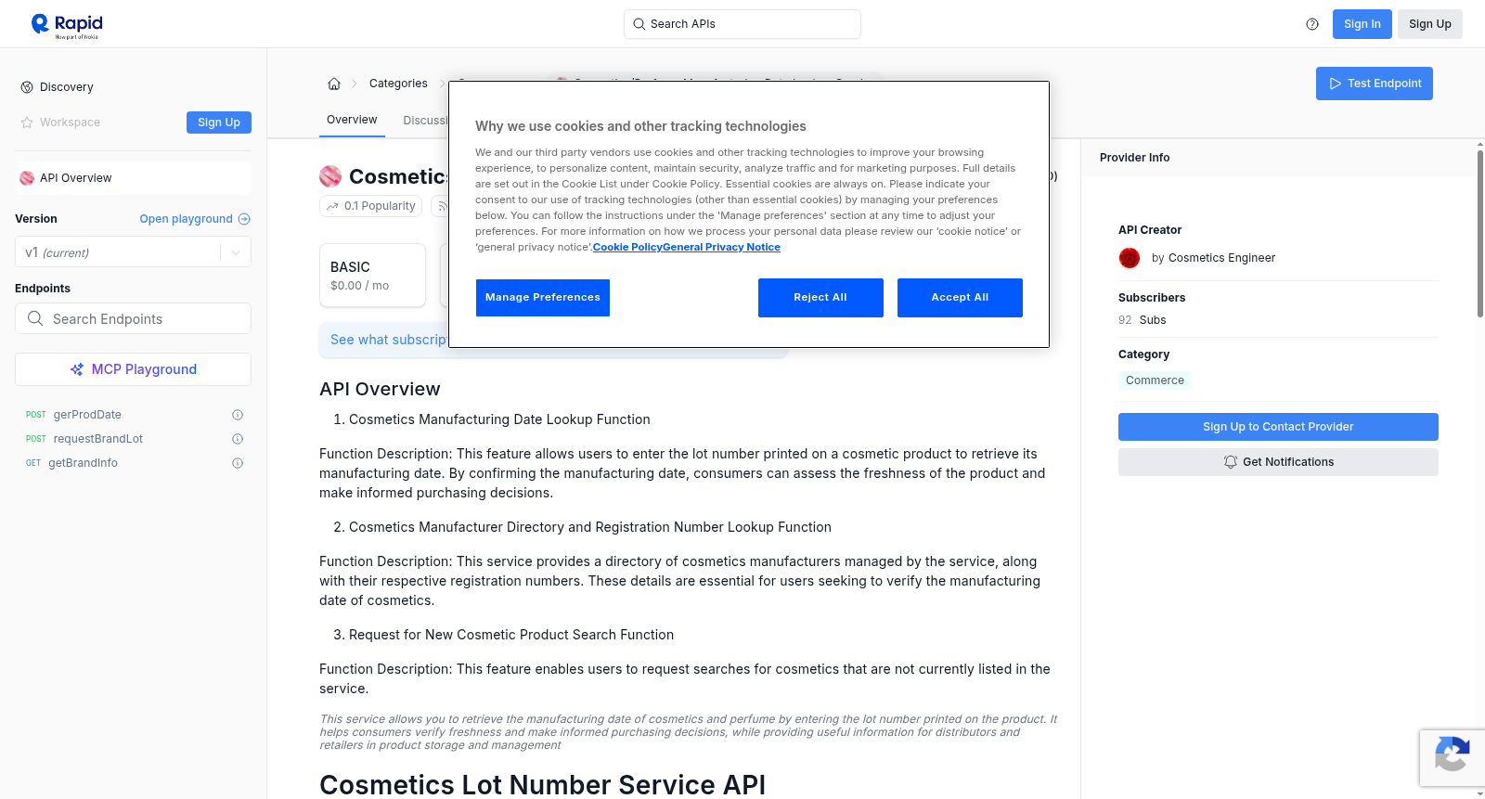Click the Search APIs magnifier icon

[639, 24]
